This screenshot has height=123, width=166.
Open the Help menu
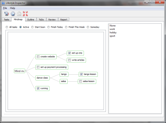[x=13, y=8]
